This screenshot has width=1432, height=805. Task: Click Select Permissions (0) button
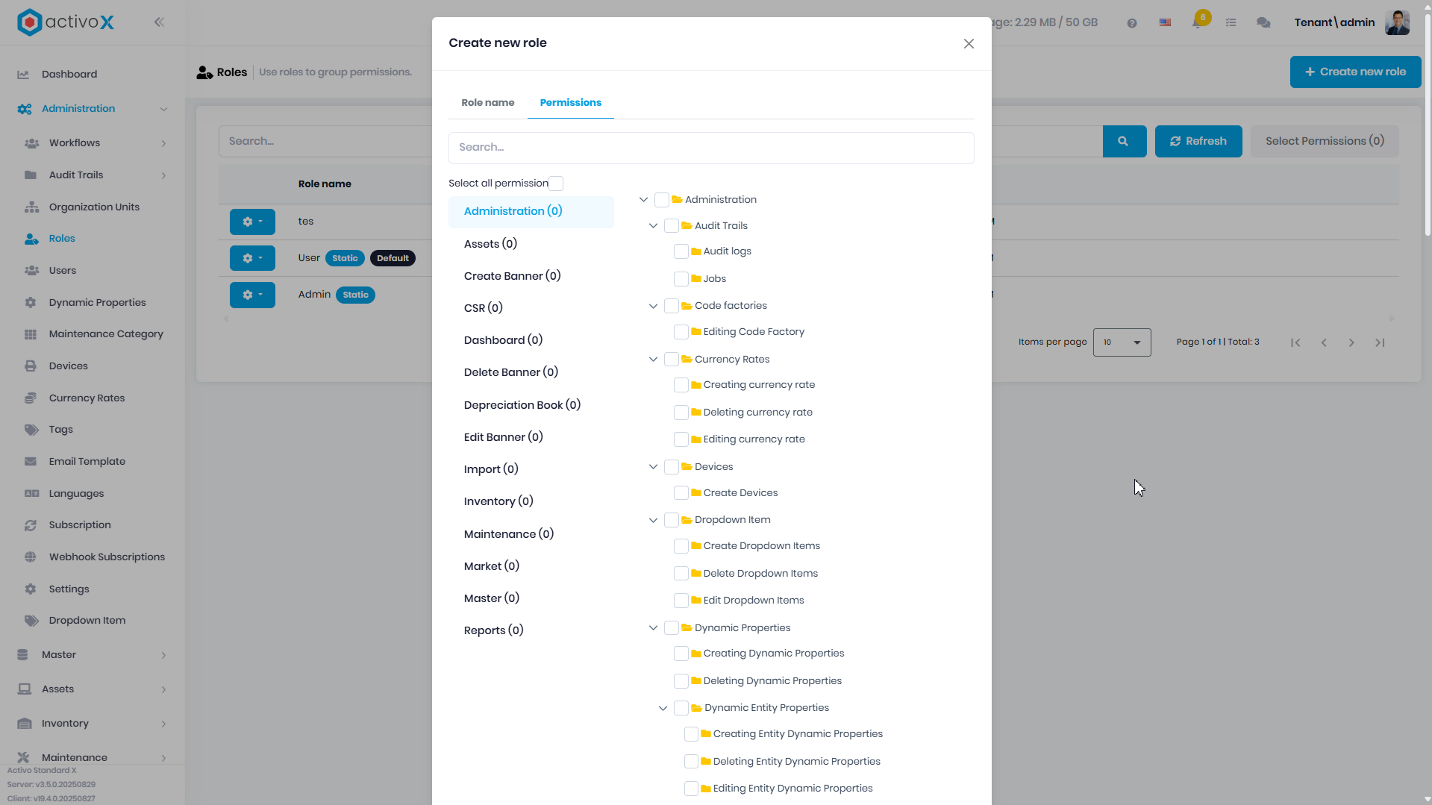point(1325,141)
